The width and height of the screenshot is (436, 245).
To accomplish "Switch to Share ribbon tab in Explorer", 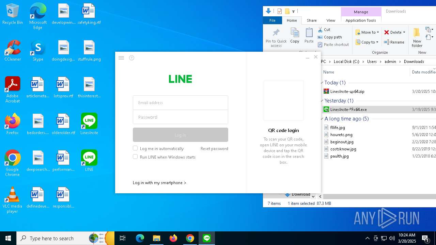I will coord(312,20).
